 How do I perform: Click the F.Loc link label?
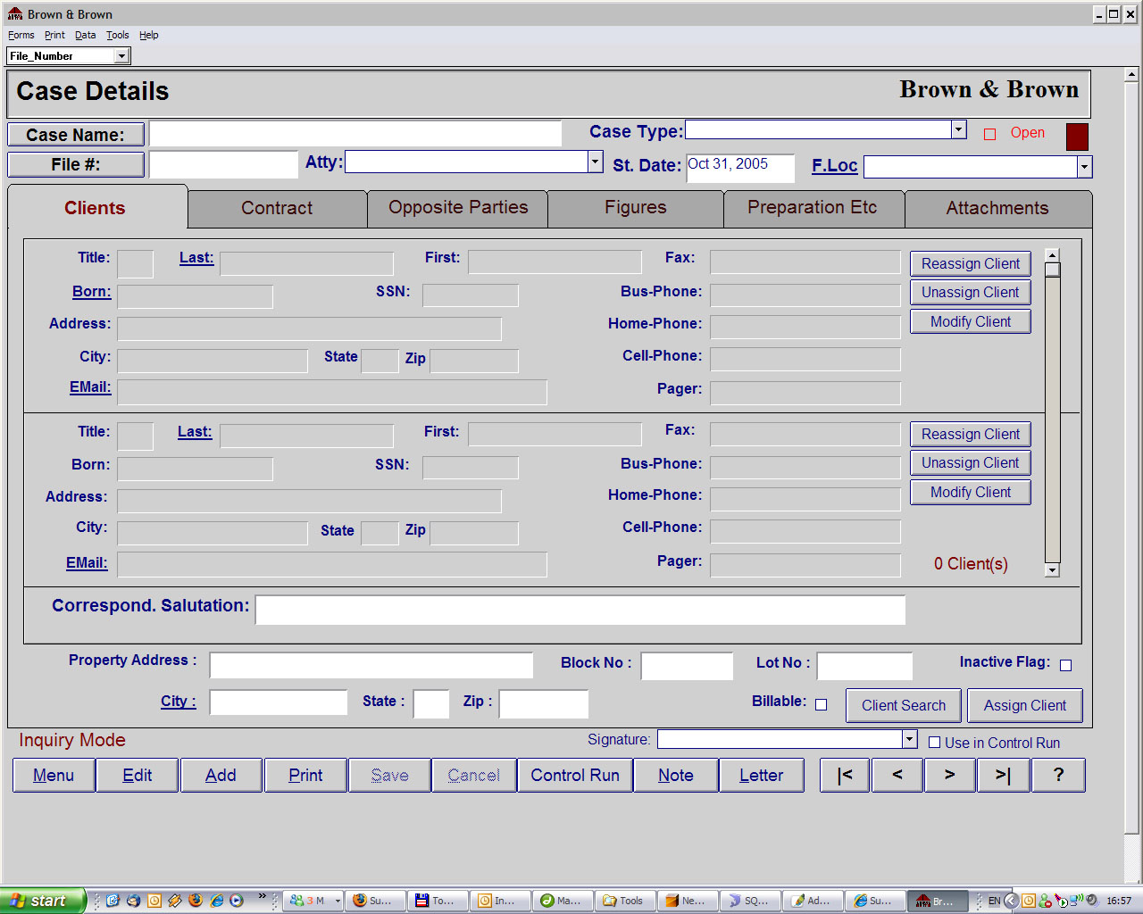pos(835,165)
